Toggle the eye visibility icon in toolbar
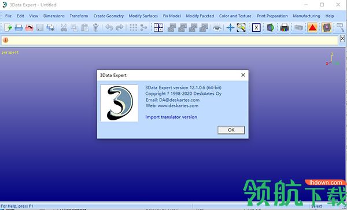 217,28
